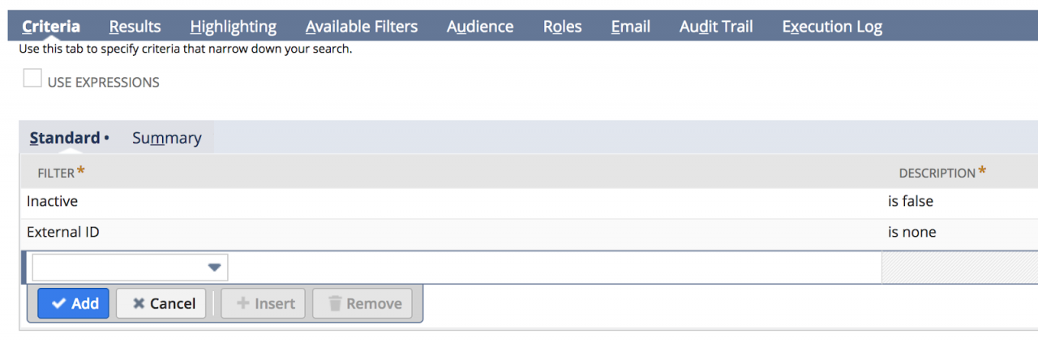Viewport: 1038px width, 343px height.
Task: View the Audit Trail tab
Action: tap(716, 27)
